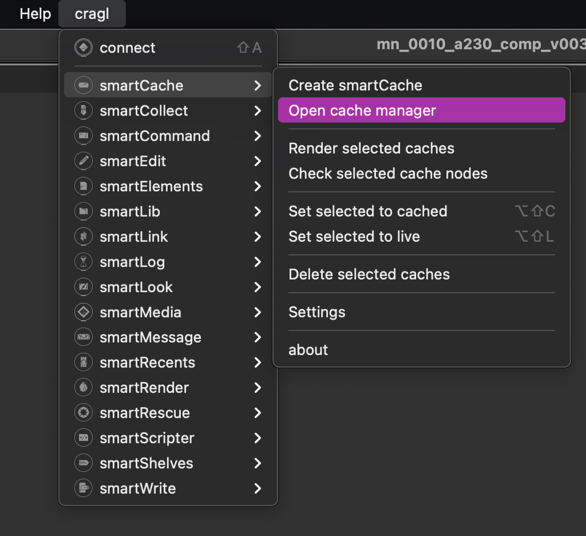586x536 pixels.
Task: Open the smartCache Settings entry
Action: 316,312
